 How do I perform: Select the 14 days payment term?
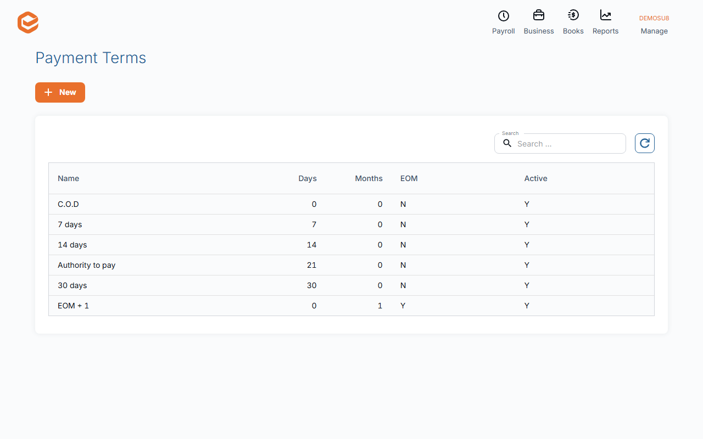point(351,245)
